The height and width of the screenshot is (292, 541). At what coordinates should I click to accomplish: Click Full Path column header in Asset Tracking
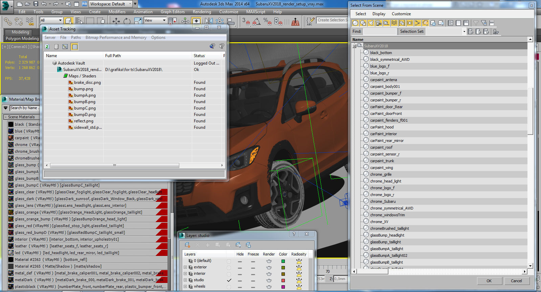148,56
